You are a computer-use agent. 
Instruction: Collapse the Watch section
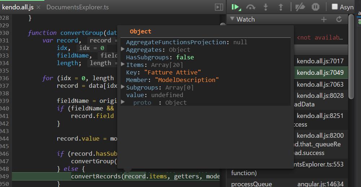233,19
